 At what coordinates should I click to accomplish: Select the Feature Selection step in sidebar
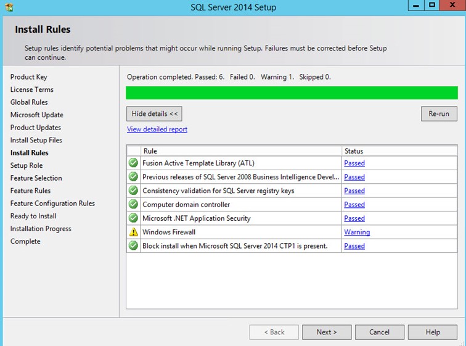coord(36,178)
